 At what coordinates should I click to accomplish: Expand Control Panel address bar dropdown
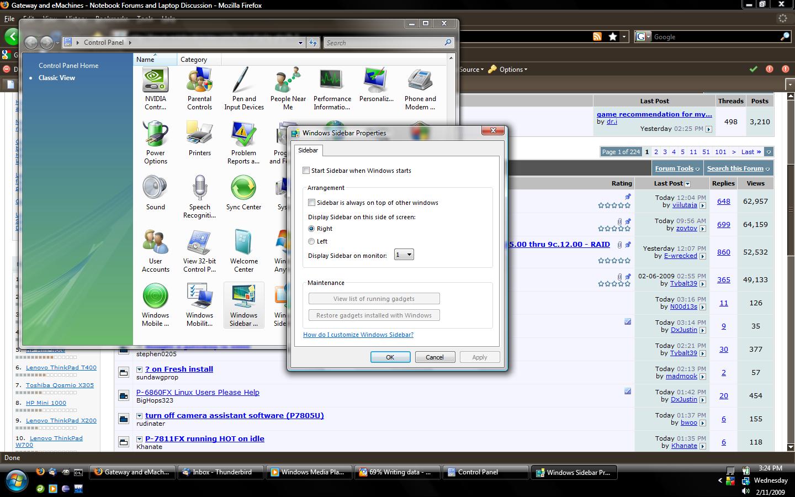coord(300,43)
